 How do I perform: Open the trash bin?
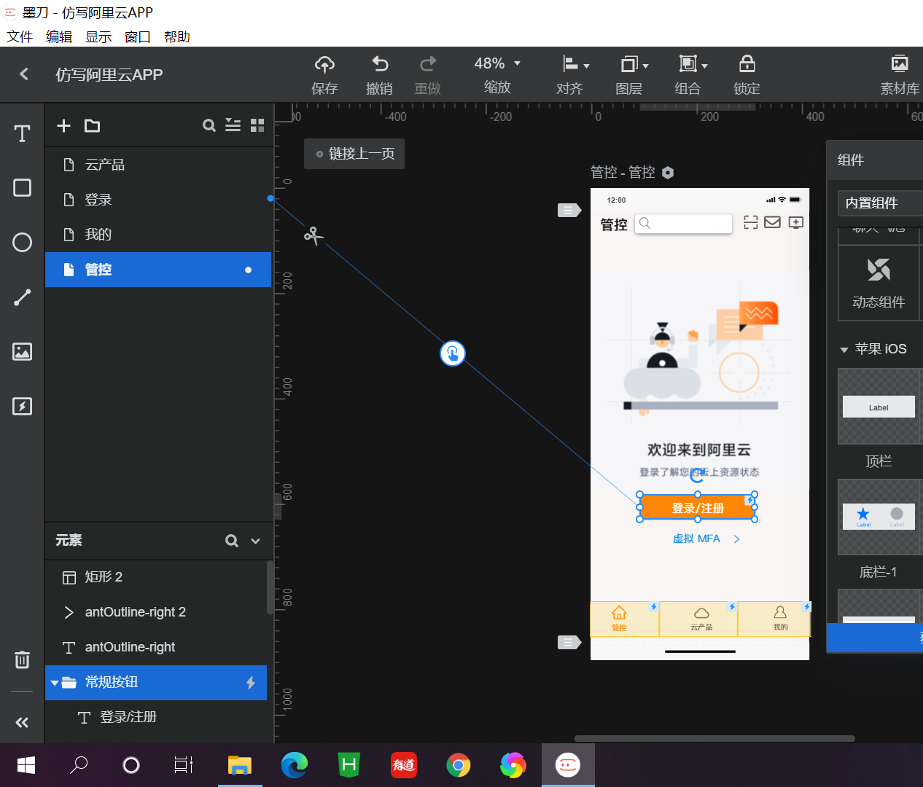22,659
